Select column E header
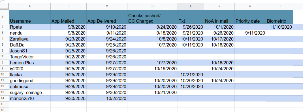 click(x=191, y=7)
